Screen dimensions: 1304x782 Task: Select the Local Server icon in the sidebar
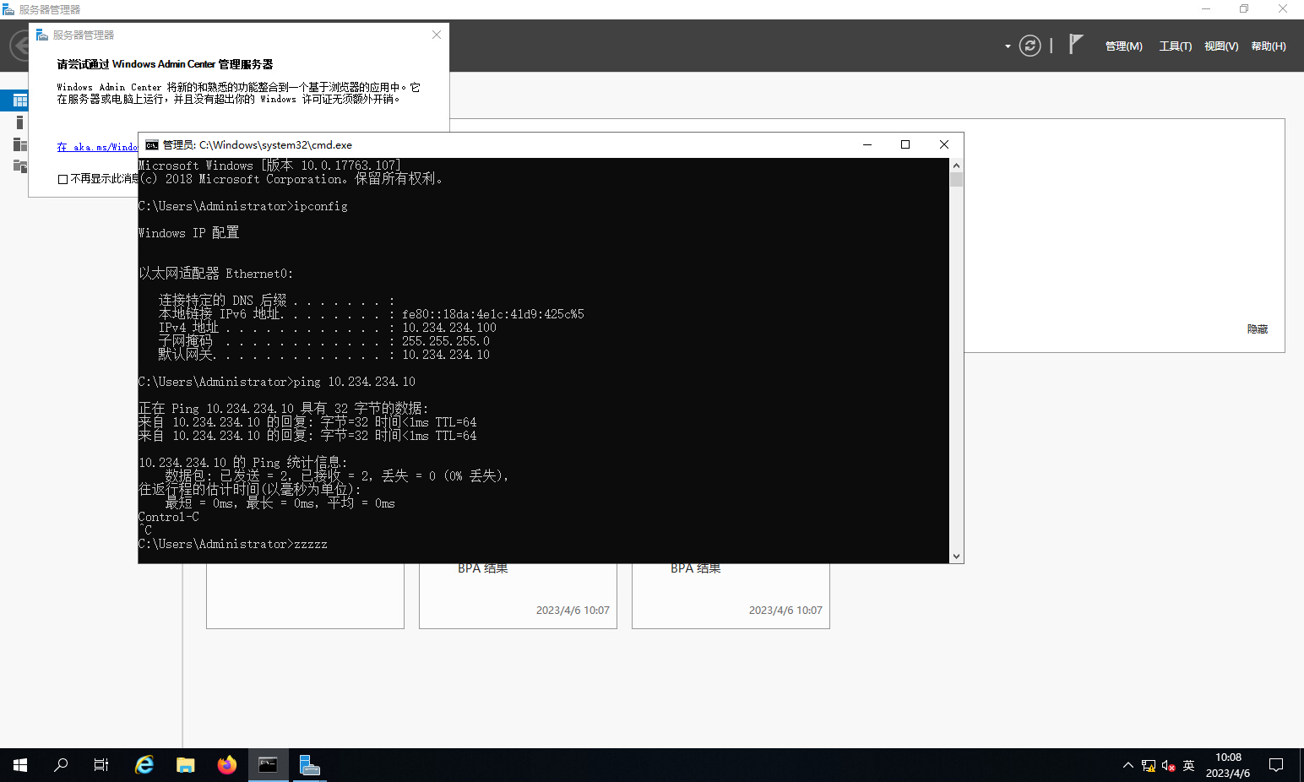pos(19,123)
